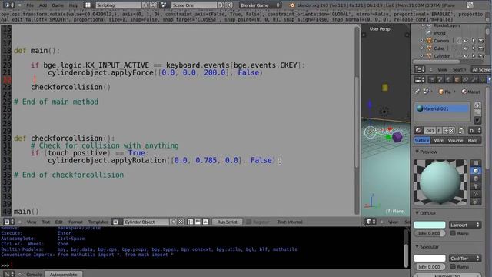Expand the Cube item in outliner
492x277 pixels.
(421, 48)
